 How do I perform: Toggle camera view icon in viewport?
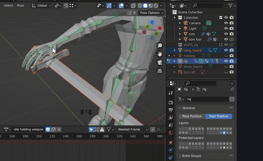(160, 63)
